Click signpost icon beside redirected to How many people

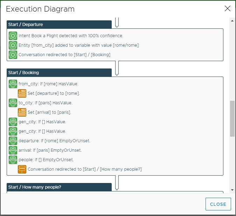(x=22, y=169)
